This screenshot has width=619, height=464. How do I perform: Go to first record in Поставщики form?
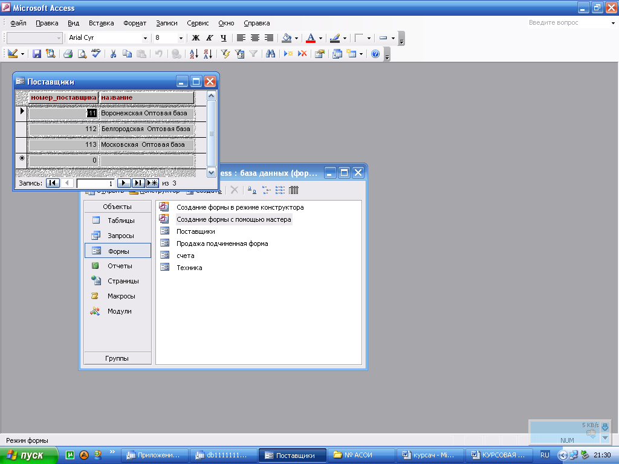[53, 183]
